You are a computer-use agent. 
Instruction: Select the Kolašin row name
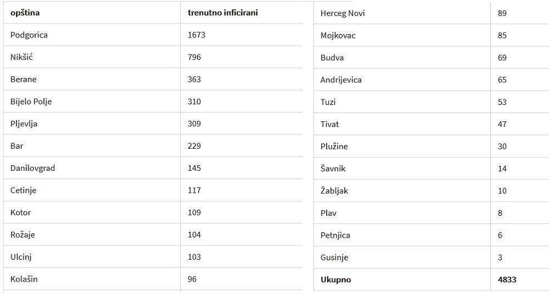24,279
